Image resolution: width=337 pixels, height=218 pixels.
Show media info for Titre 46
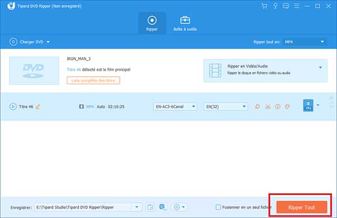[x=277, y=106]
